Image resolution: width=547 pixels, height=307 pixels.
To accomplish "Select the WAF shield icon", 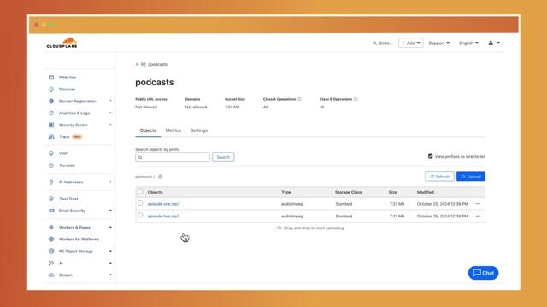I will [51, 153].
